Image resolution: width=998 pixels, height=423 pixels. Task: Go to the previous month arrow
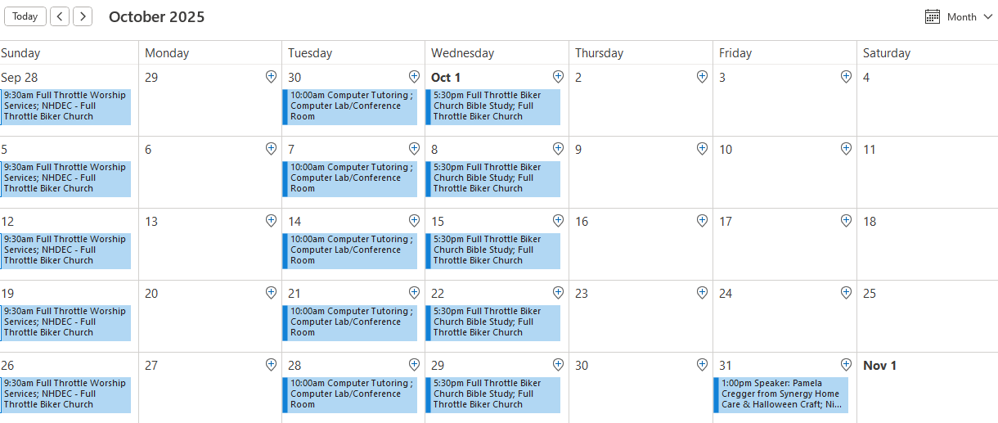pos(60,16)
